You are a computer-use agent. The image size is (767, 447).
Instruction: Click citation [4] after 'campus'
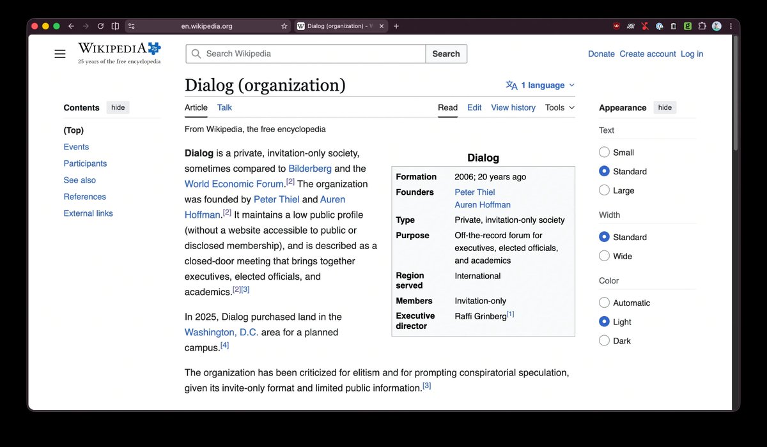coord(224,345)
